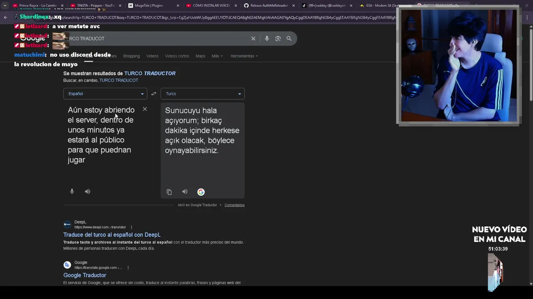Viewport: 533px width, 299px height.
Task: Click the Comentarios feedback link
Action: (234, 205)
